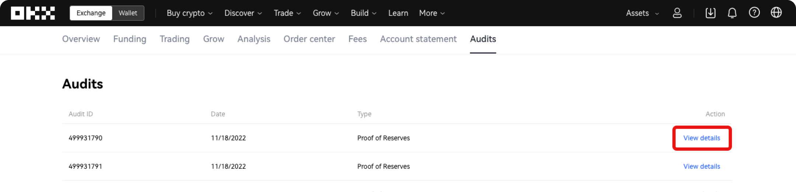Open the Order center tab
This screenshot has width=796, height=192.
pyautogui.click(x=309, y=39)
